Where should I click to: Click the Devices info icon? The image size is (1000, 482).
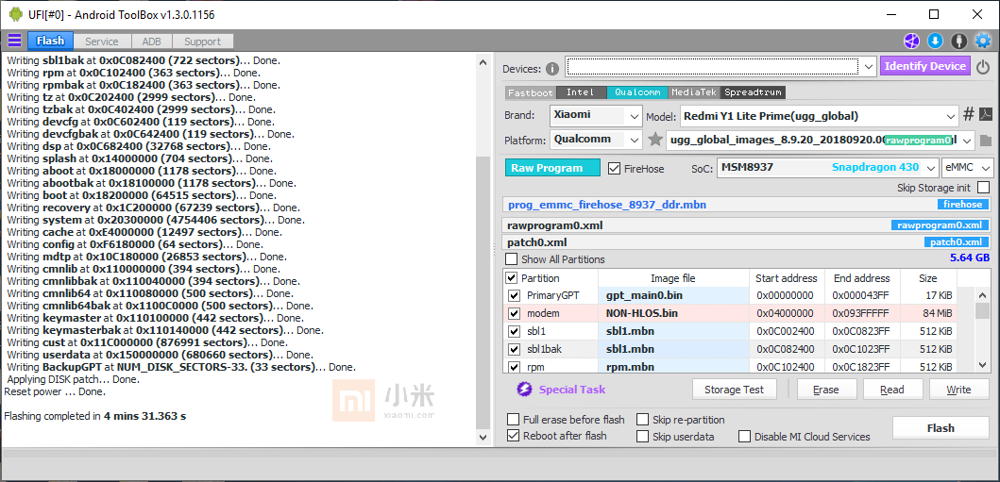point(552,68)
